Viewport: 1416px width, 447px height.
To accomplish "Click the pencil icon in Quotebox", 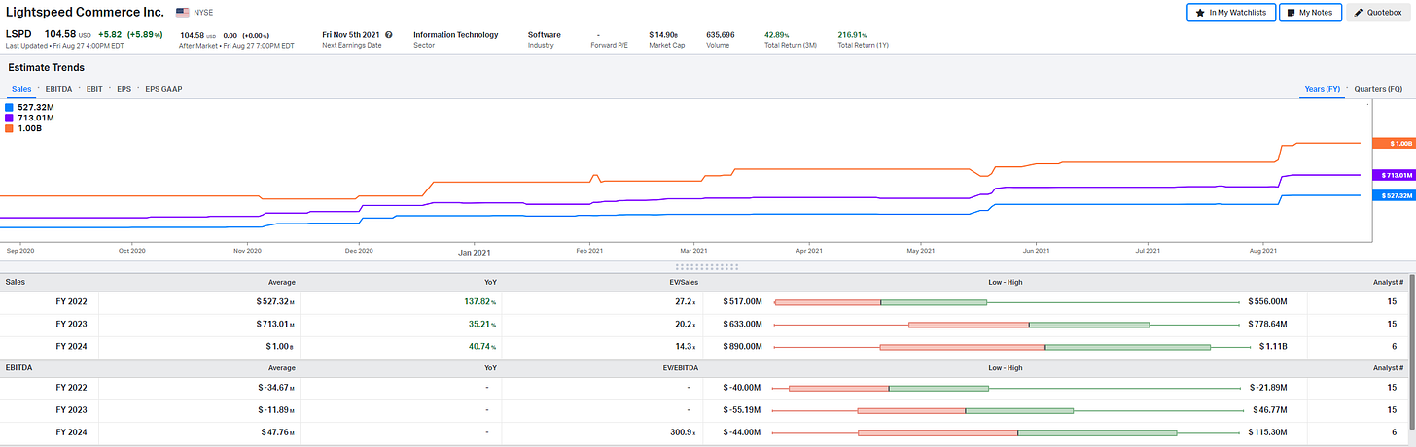I will [x=1359, y=13].
